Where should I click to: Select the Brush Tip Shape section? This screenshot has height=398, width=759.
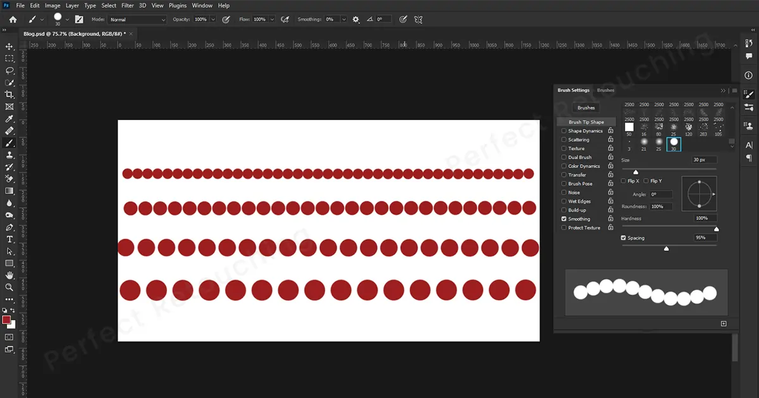(585, 121)
